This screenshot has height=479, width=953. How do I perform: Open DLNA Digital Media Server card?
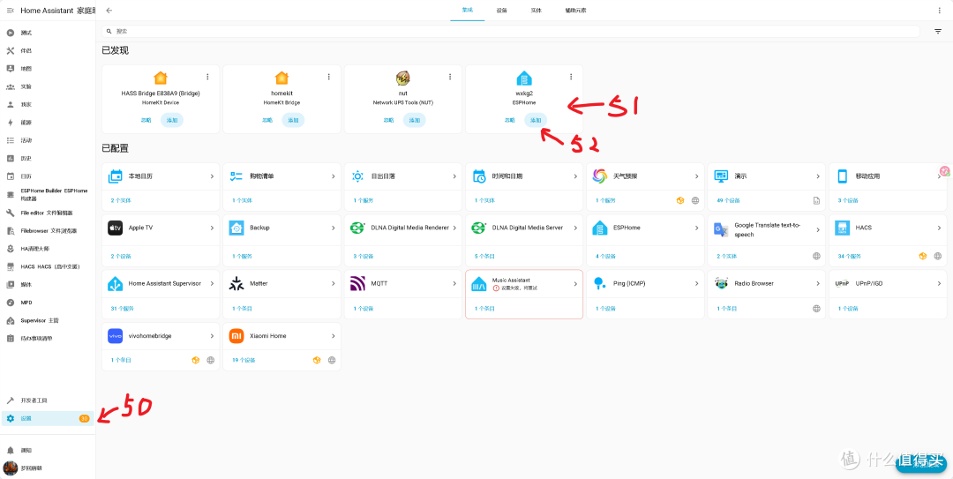click(x=524, y=240)
